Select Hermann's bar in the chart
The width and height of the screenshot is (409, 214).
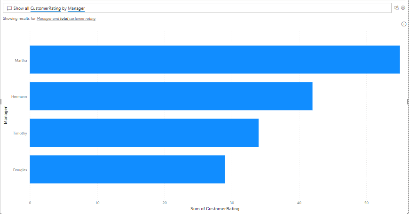[171, 96]
